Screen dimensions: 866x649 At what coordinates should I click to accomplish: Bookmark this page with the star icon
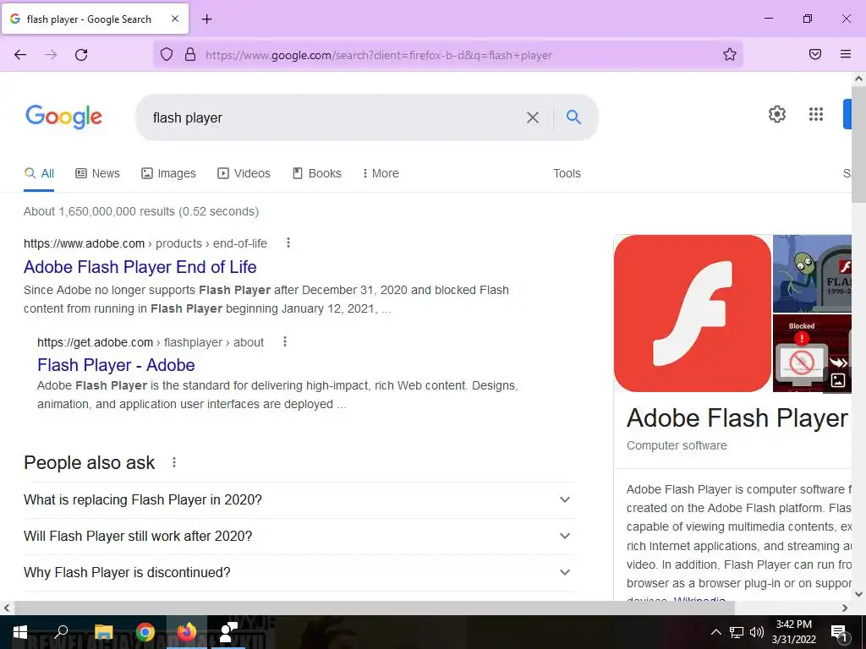pyautogui.click(x=730, y=55)
